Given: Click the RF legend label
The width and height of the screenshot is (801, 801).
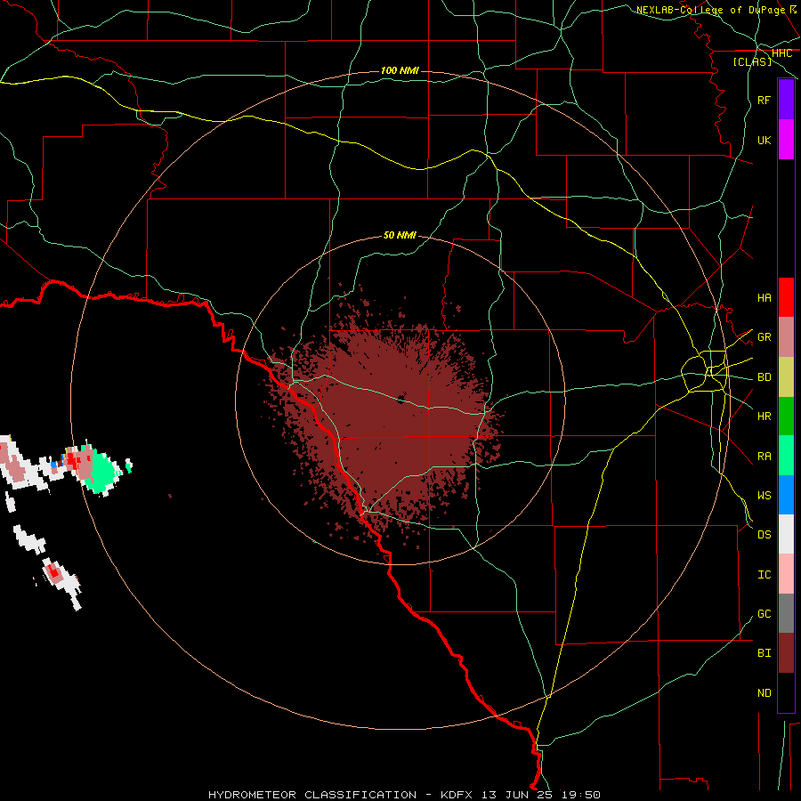Looking at the screenshot, I should (765, 100).
